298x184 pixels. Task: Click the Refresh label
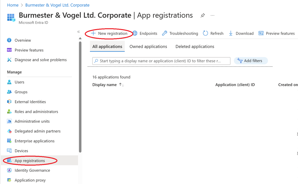pos(217,33)
